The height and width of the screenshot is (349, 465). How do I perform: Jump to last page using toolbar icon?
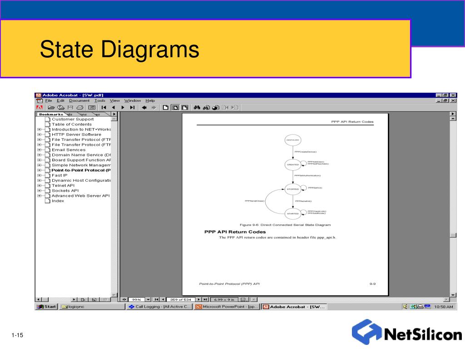pos(132,107)
